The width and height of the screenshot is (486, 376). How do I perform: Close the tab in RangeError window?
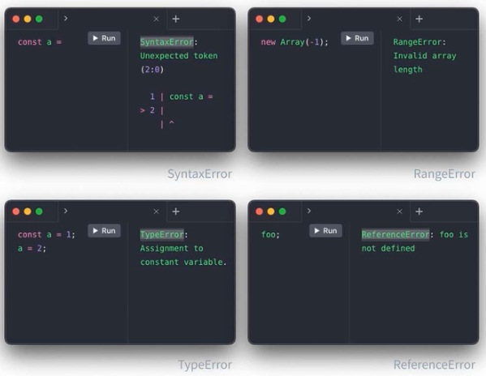[399, 19]
